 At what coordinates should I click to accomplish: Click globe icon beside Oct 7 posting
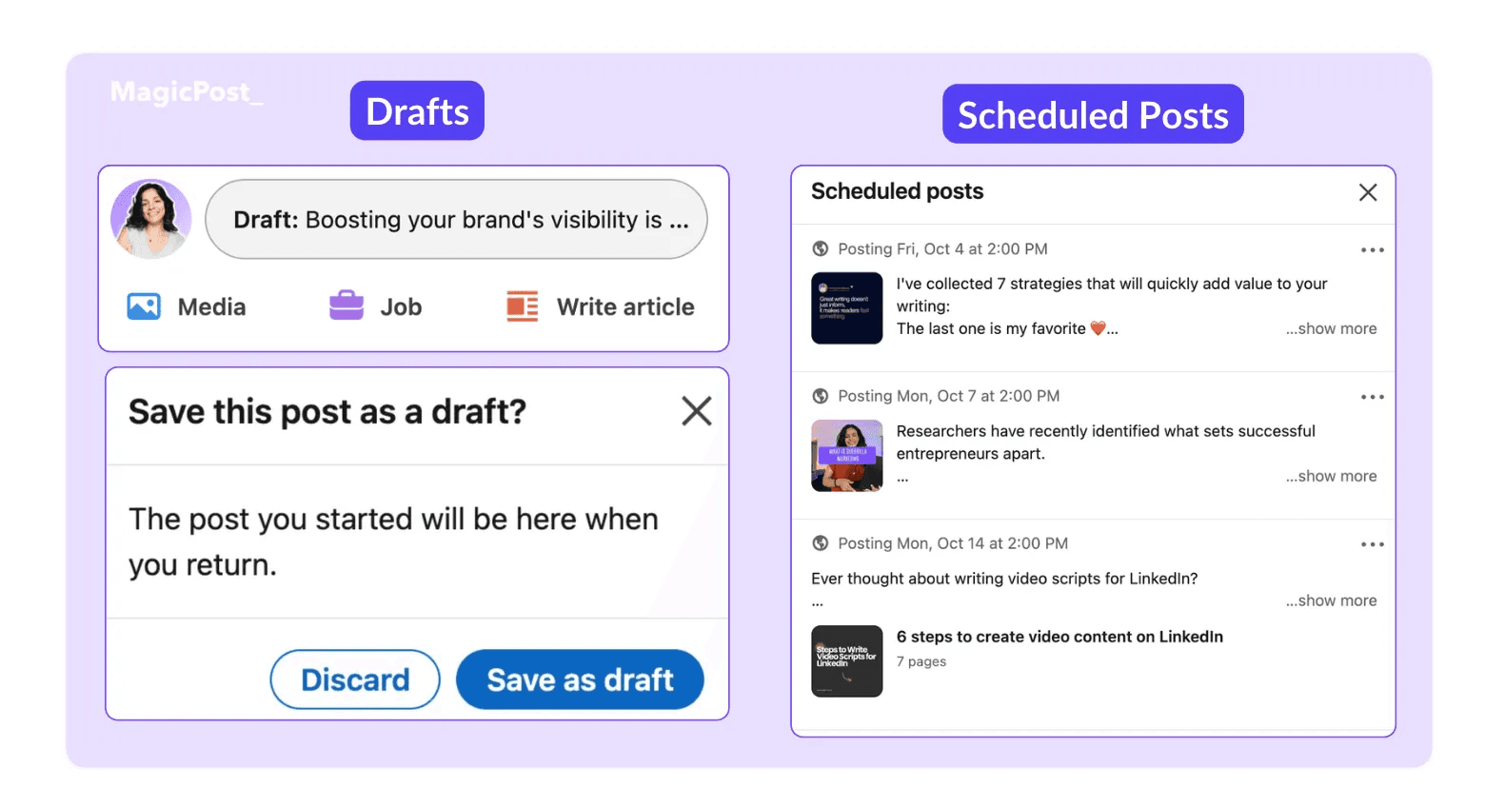(820, 396)
